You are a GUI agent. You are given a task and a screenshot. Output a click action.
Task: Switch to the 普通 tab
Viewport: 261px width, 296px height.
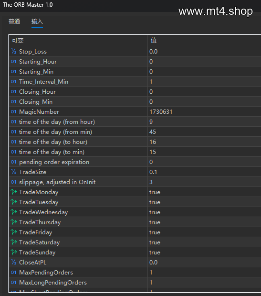[x=14, y=22]
